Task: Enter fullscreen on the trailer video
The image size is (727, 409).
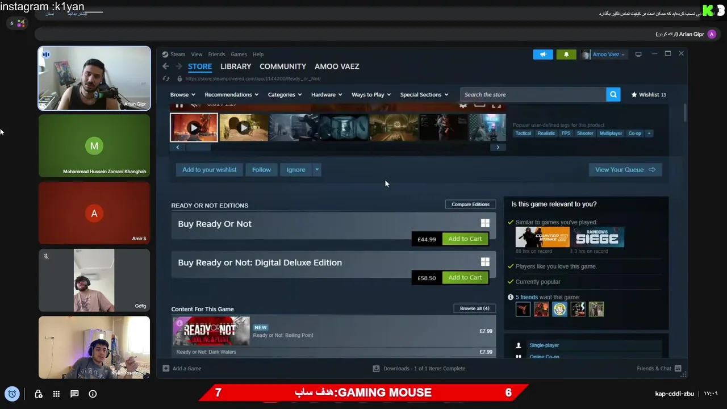Action: [496, 105]
